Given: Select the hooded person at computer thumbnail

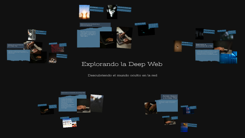Looking at the screenshot, I should [188, 110].
